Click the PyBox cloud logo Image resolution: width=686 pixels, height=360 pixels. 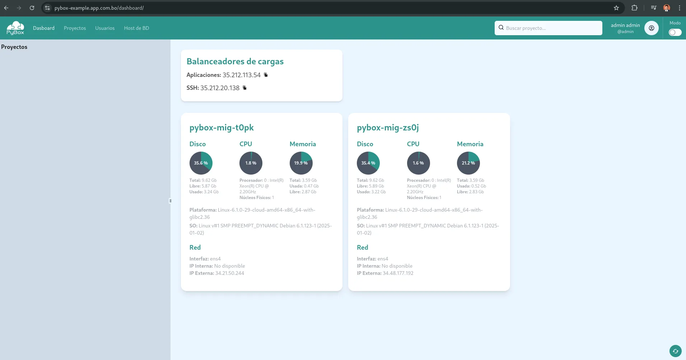(x=15, y=28)
